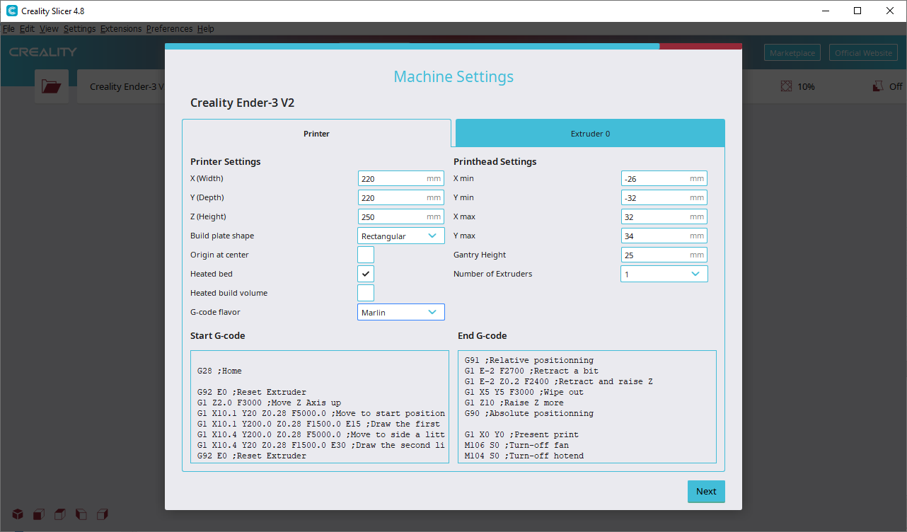Image resolution: width=907 pixels, height=532 pixels.
Task: Open the Build plate shape dropdown
Action: point(401,236)
